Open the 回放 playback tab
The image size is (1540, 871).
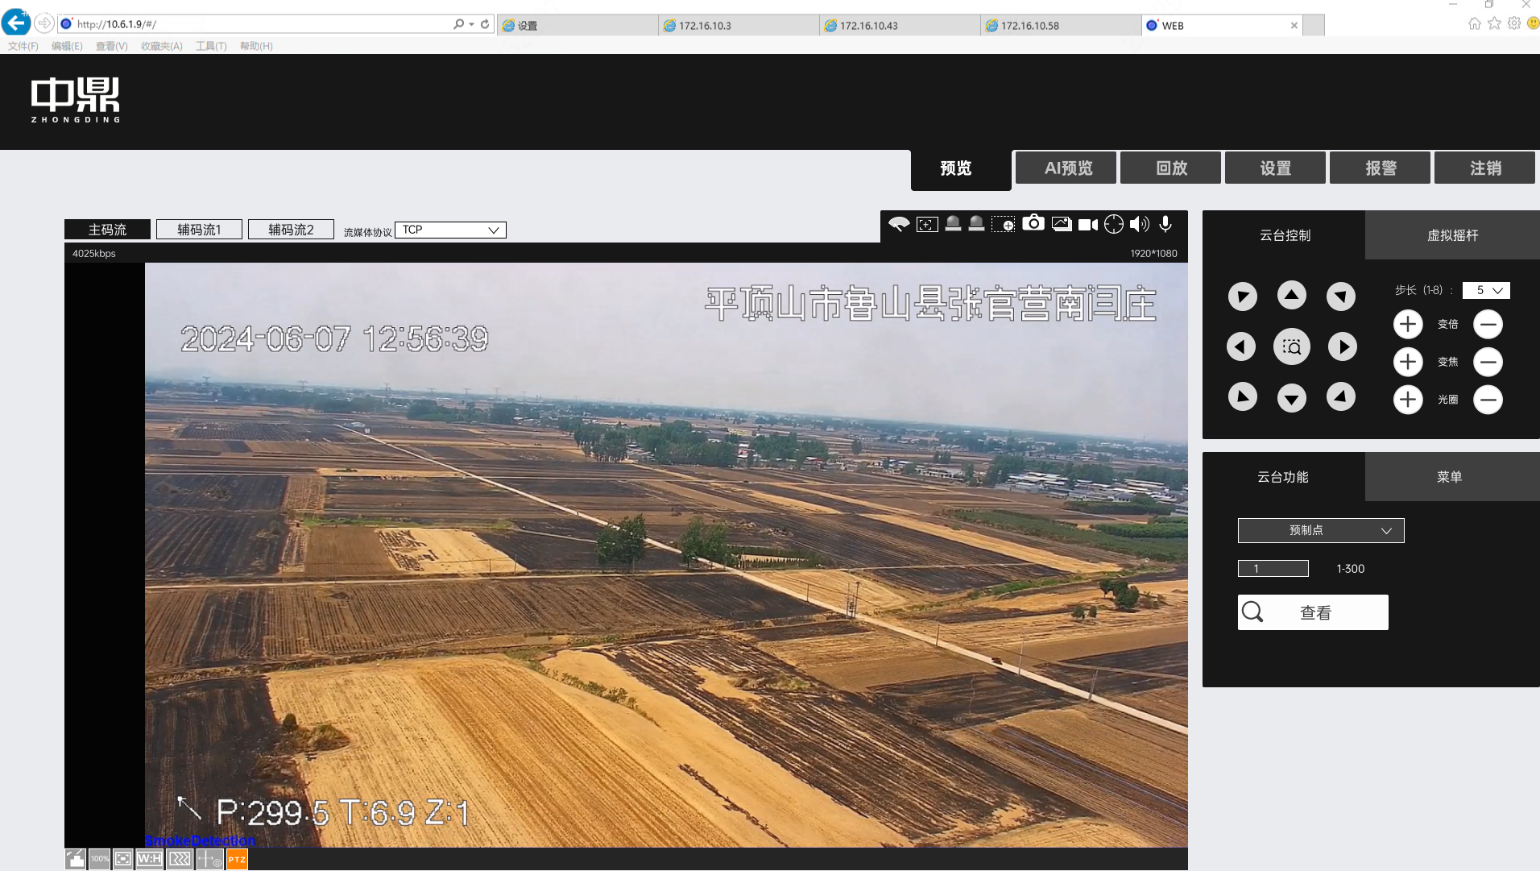(x=1170, y=168)
